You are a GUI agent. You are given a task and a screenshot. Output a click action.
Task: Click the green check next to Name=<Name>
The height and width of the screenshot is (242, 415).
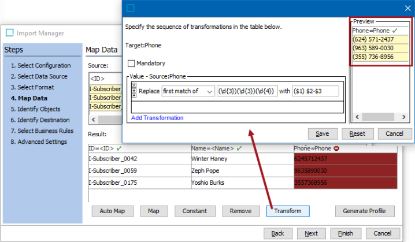[x=239, y=148]
